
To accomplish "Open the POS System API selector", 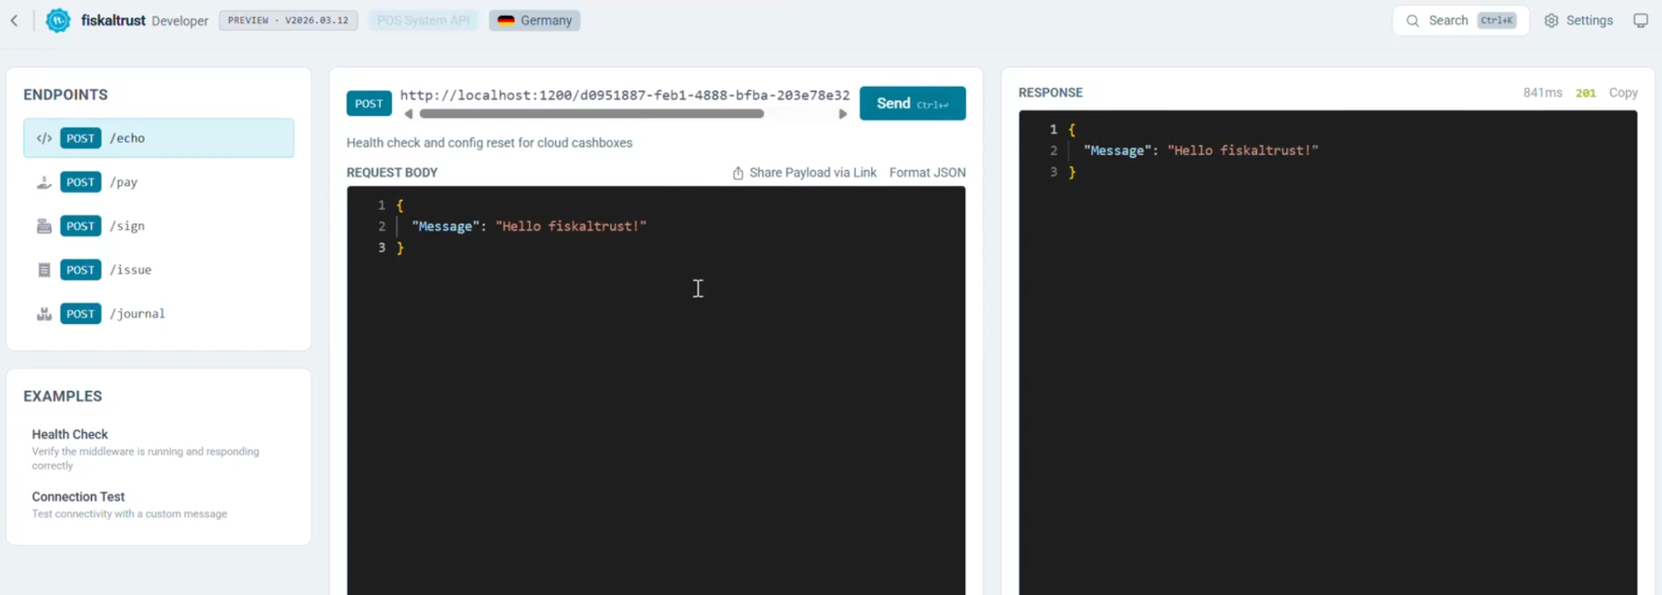I will (423, 21).
